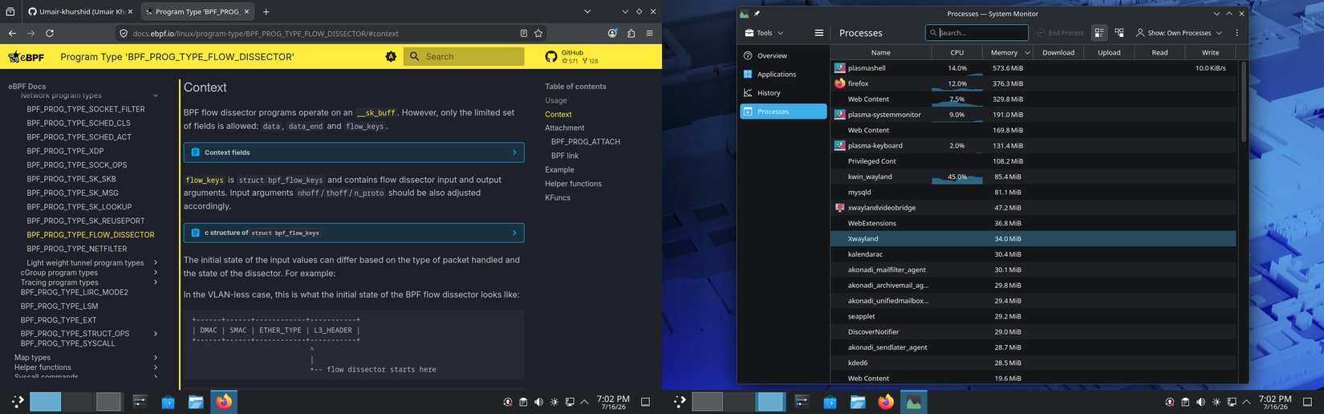Sort processes by Name column
Screen dimensions: 1324x414
point(880,52)
